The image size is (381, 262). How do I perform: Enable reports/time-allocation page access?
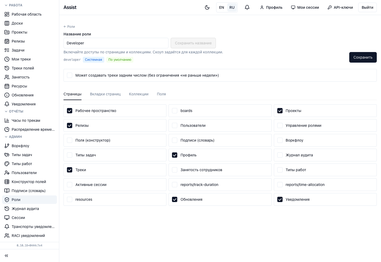pos(280,185)
